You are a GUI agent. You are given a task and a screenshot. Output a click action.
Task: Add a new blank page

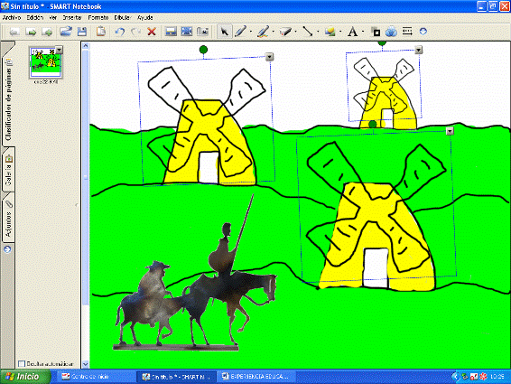tap(47, 32)
